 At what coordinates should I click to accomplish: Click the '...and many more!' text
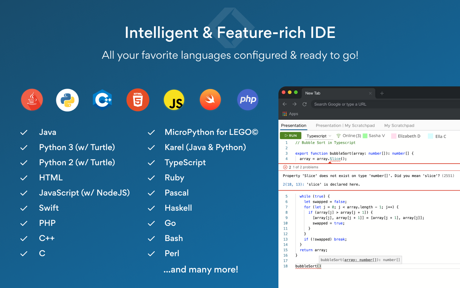201,269
